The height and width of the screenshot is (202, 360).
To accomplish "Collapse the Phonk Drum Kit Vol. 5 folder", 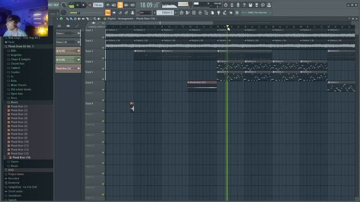I will tap(21, 47).
